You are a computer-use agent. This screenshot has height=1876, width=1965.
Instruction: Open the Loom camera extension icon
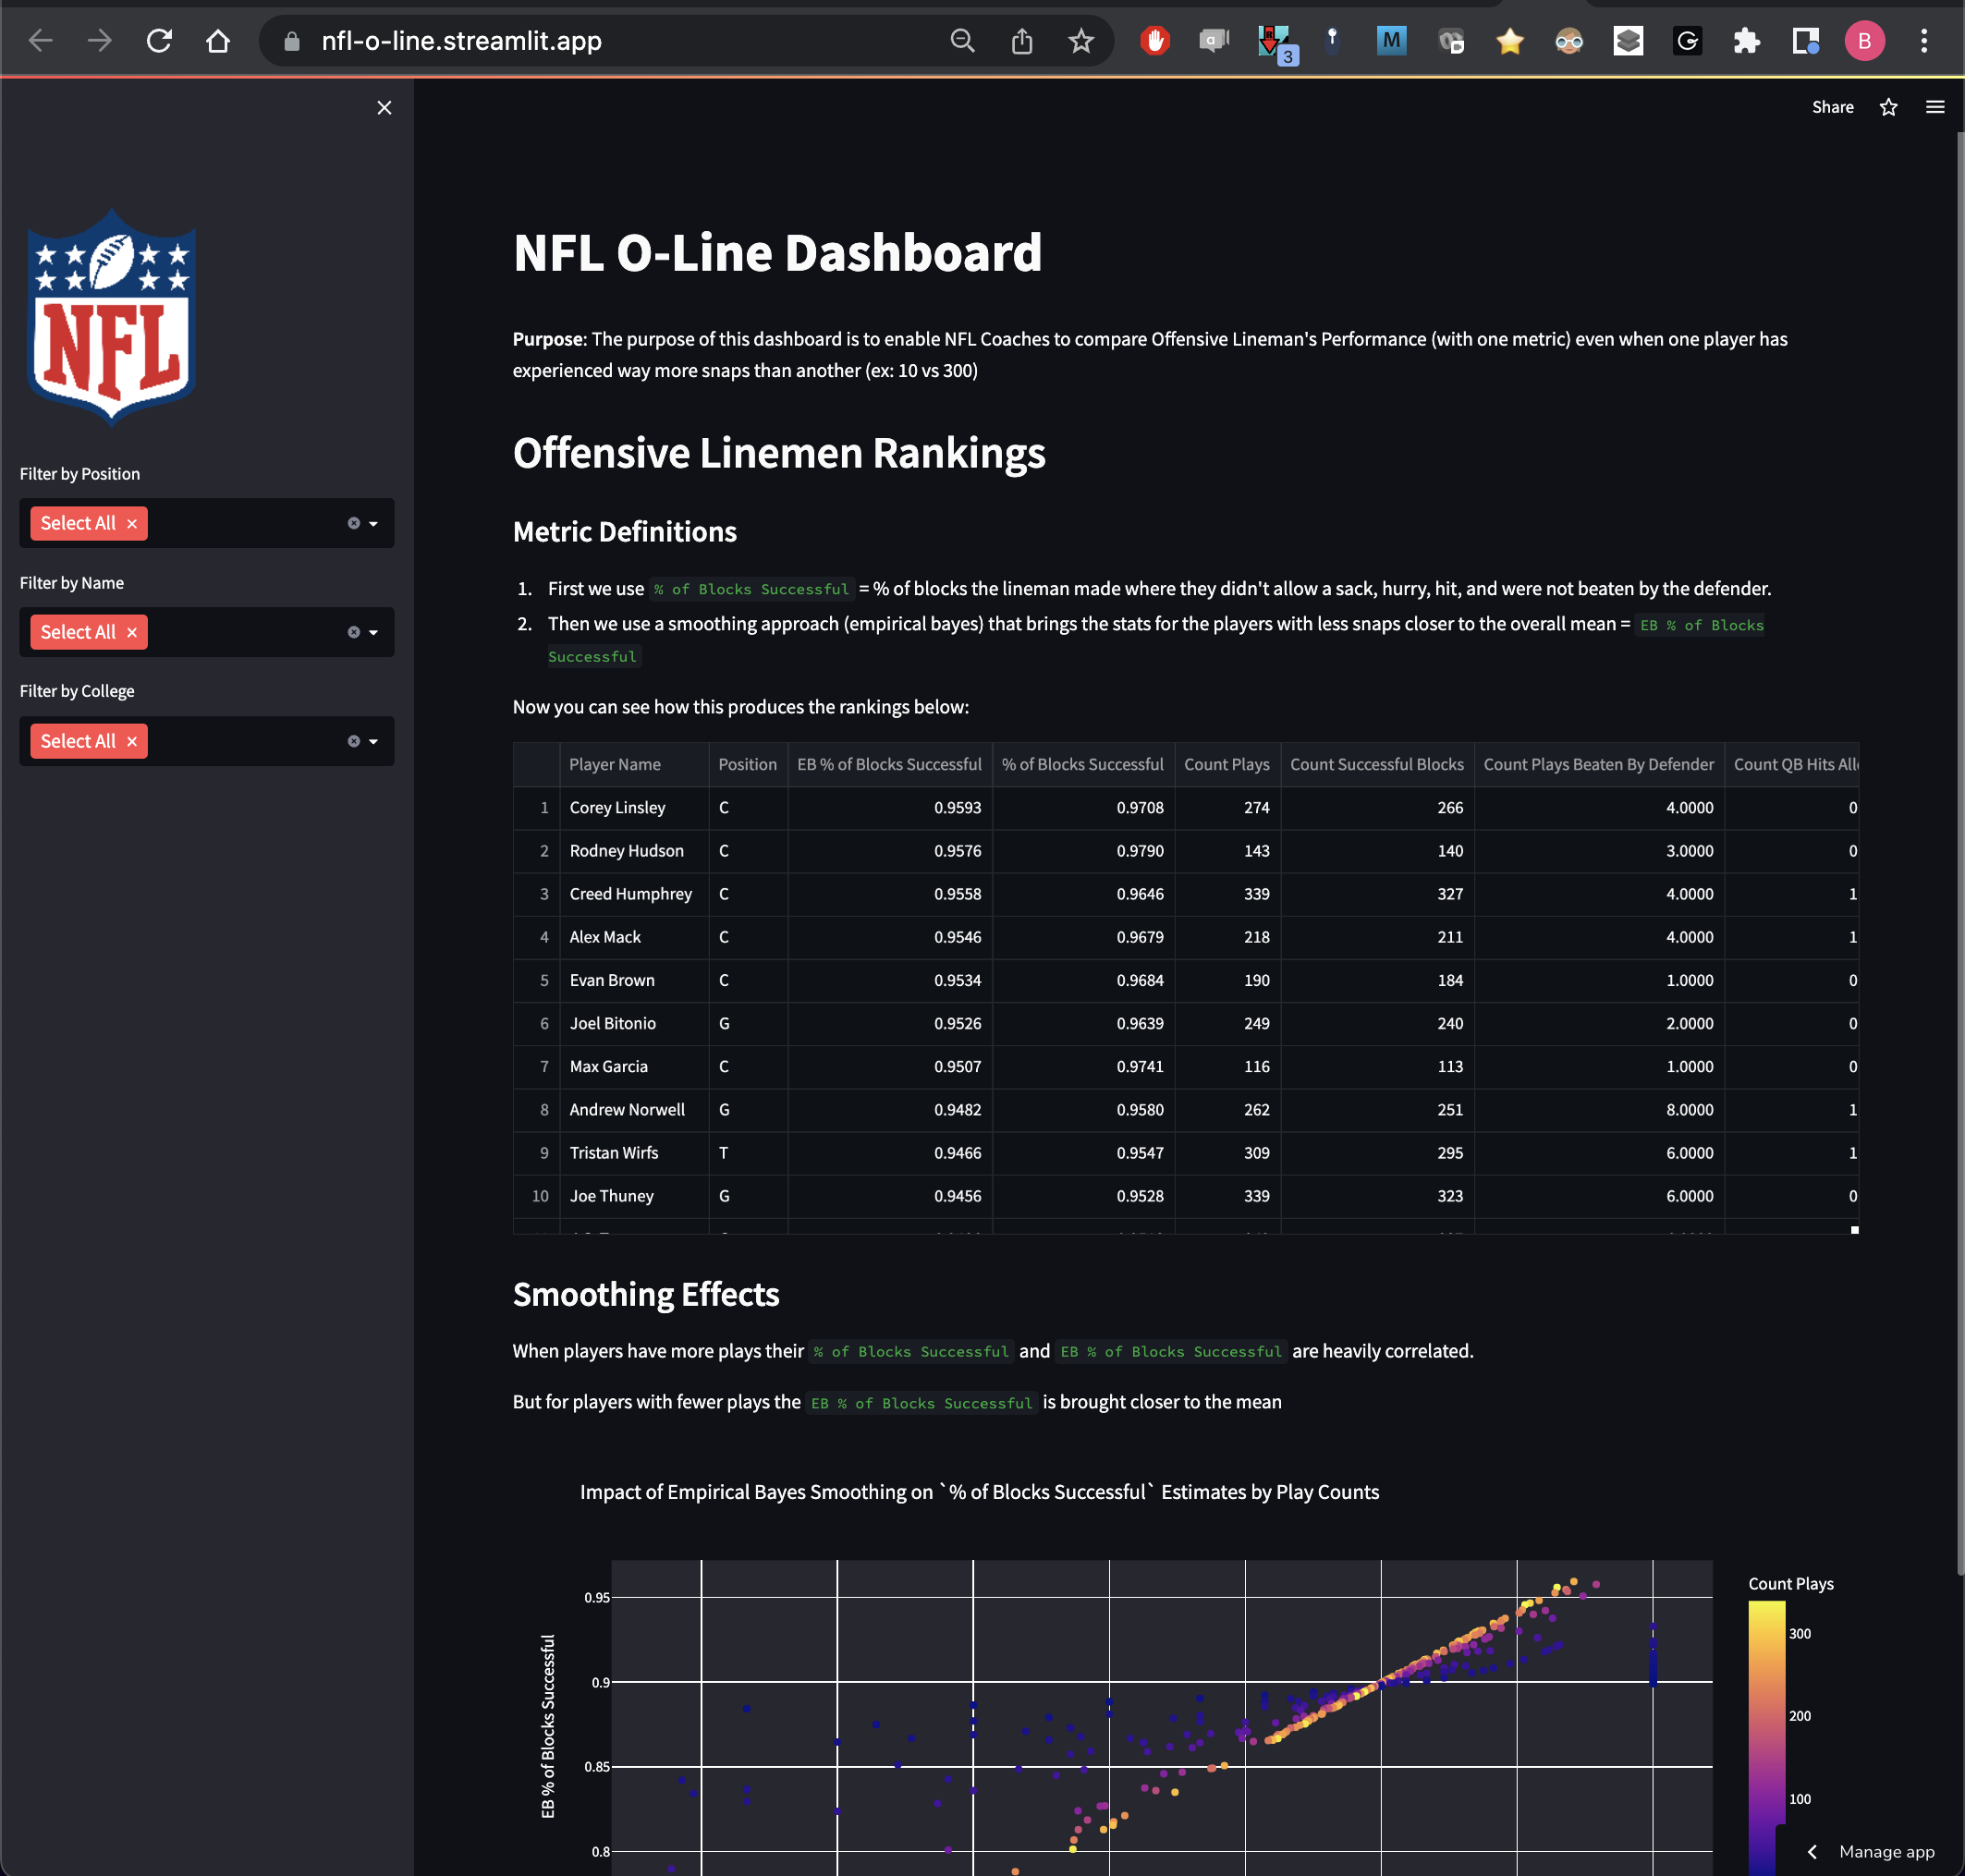1451,41
